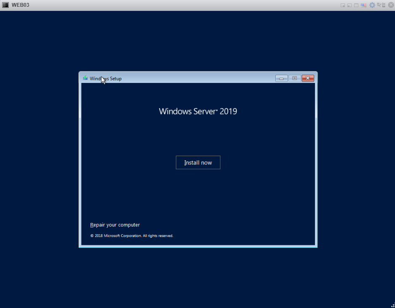Image resolution: width=395 pixels, height=308 pixels.
Task: Open the US flag keyboard layout icon
Action: 363,5
